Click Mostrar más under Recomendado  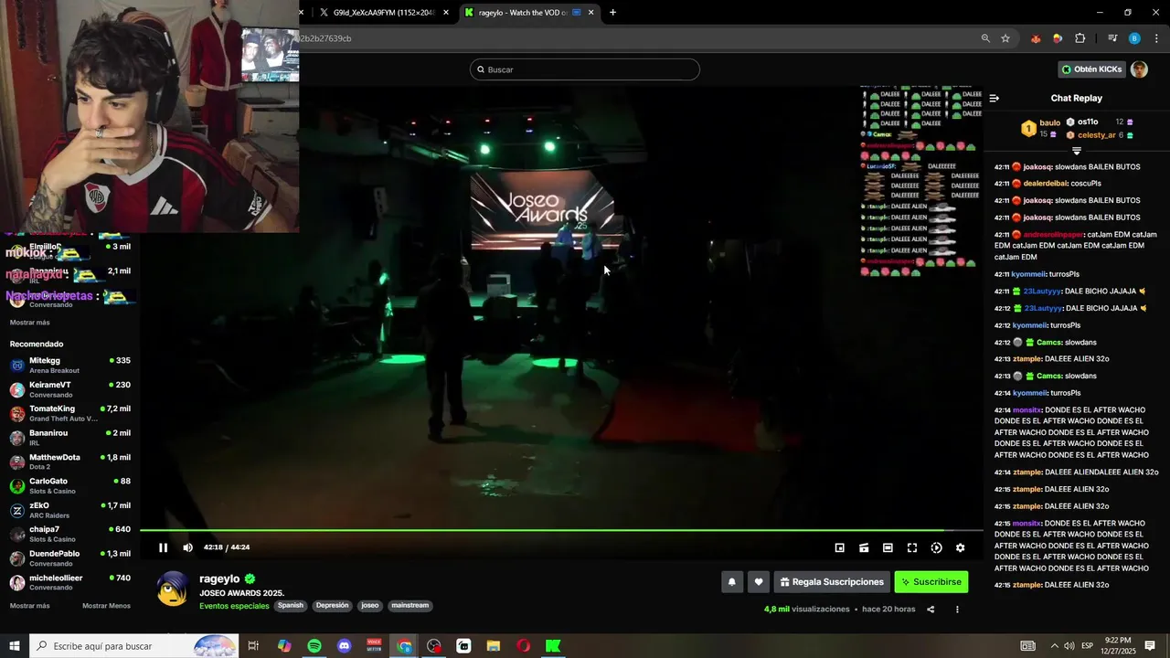click(x=30, y=606)
